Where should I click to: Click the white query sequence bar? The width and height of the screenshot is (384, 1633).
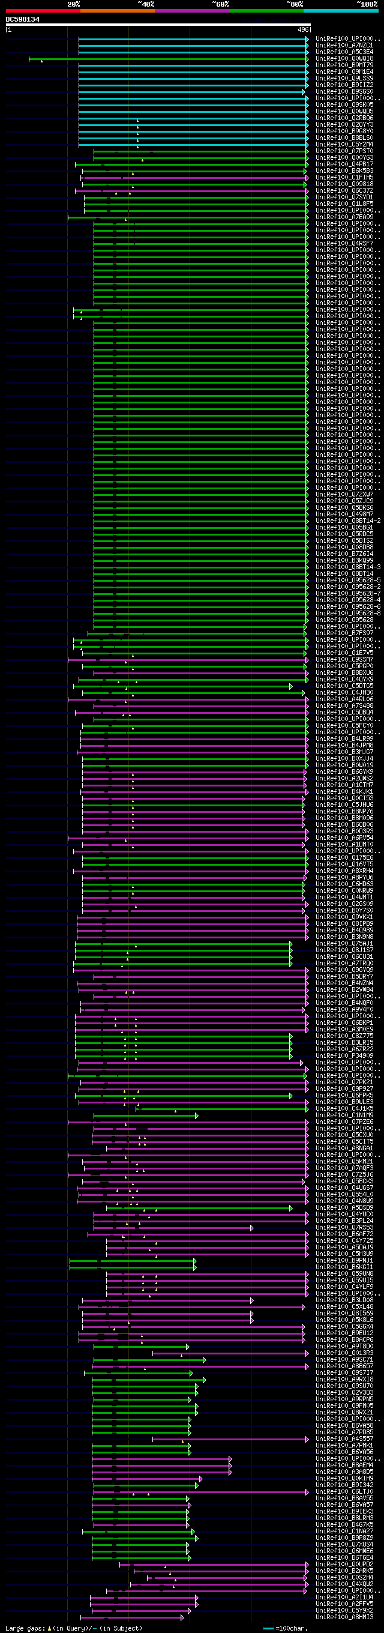(x=158, y=25)
